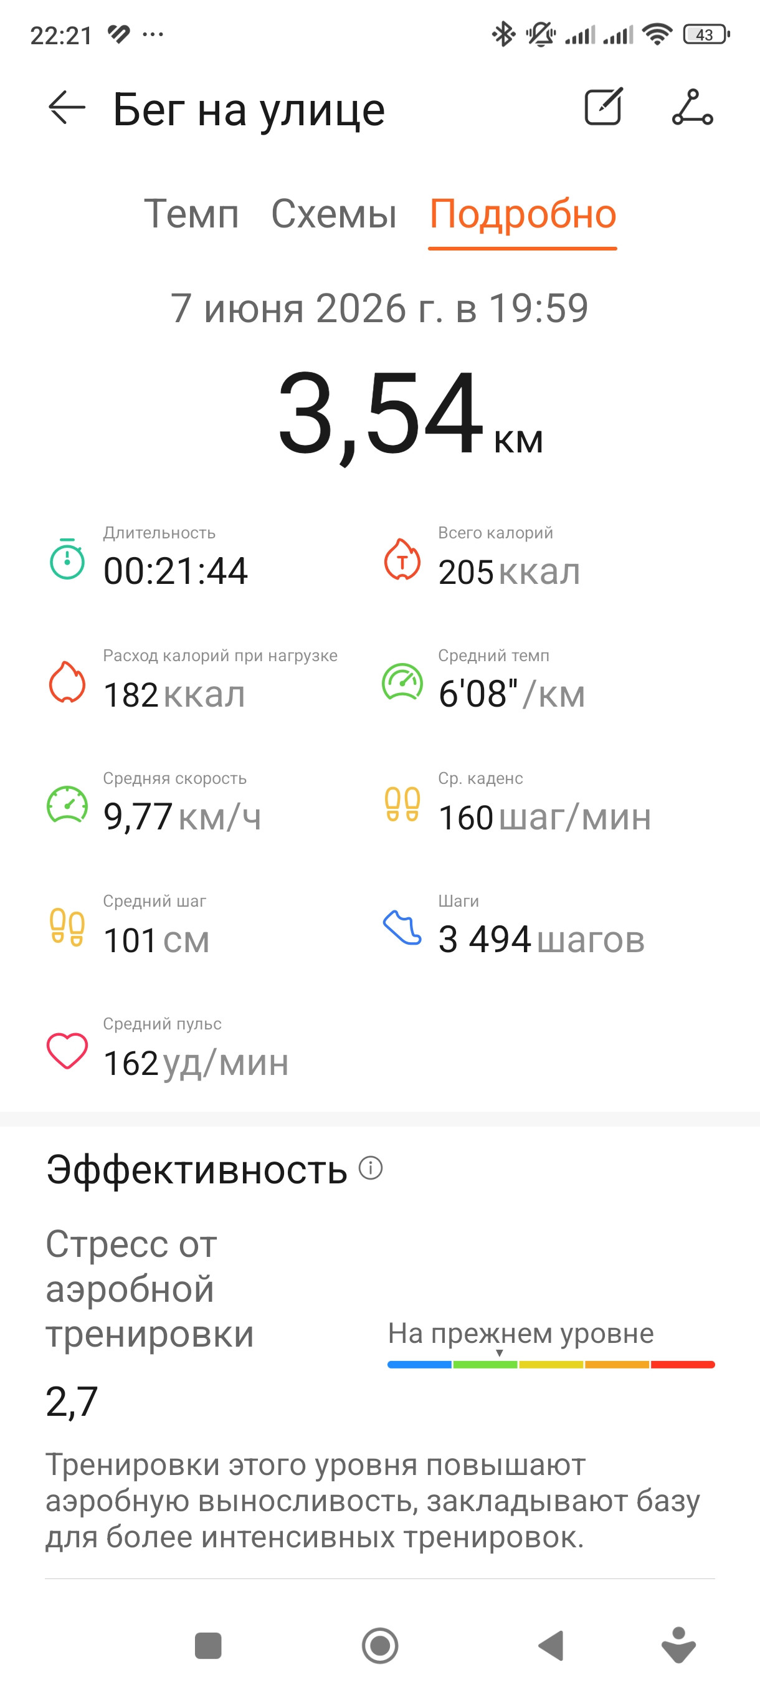Tap the aerobic stress color scale bar
The height and width of the screenshot is (1690, 760).
[551, 1365]
